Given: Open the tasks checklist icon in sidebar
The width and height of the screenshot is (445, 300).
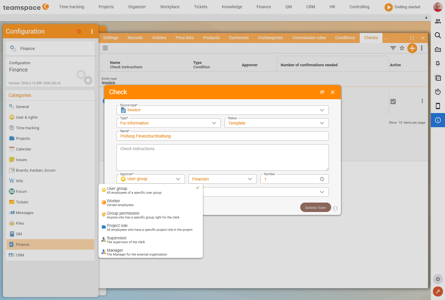Looking at the screenshot, I should tap(438, 78).
